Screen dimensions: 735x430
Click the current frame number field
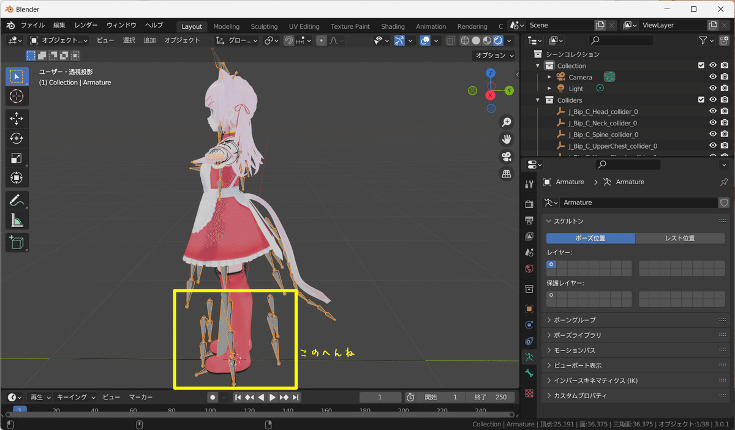tap(380, 398)
